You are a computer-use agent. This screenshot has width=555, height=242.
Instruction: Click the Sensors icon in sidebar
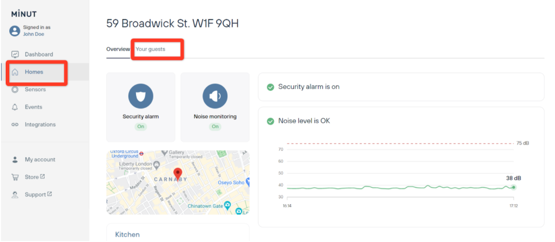(15, 89)
